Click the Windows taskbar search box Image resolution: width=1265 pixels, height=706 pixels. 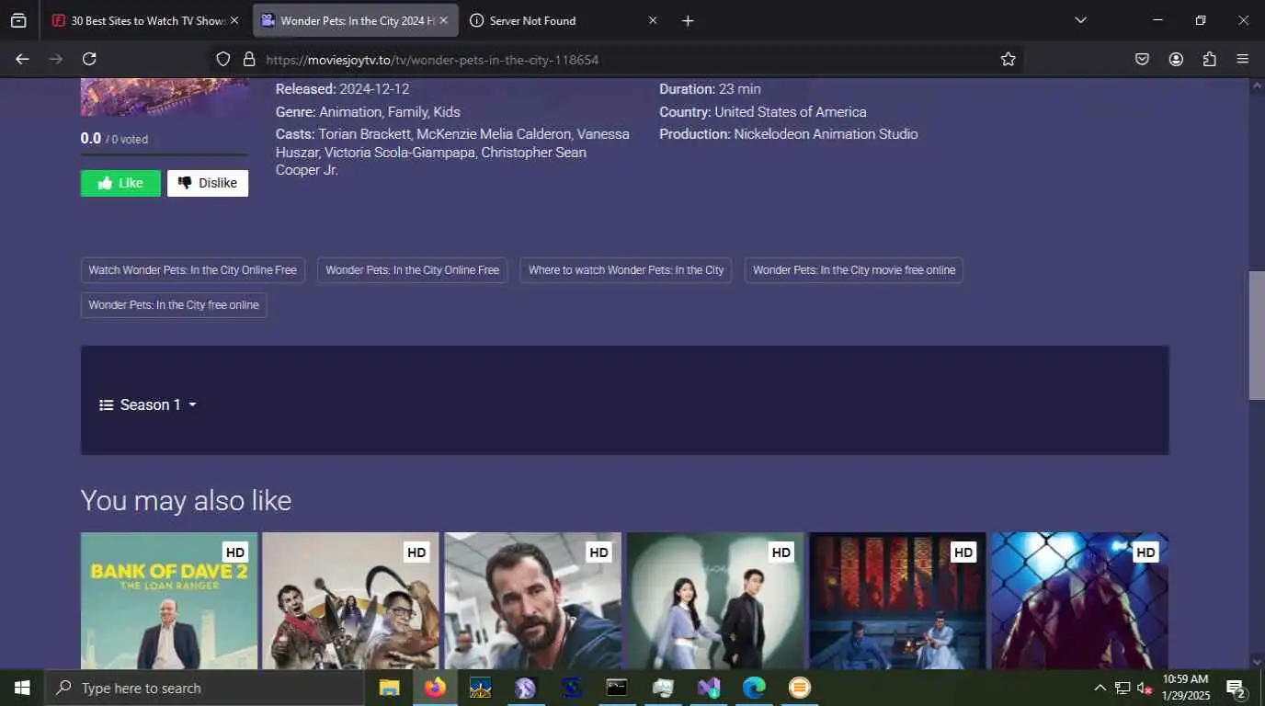click(x=204, y=688)
